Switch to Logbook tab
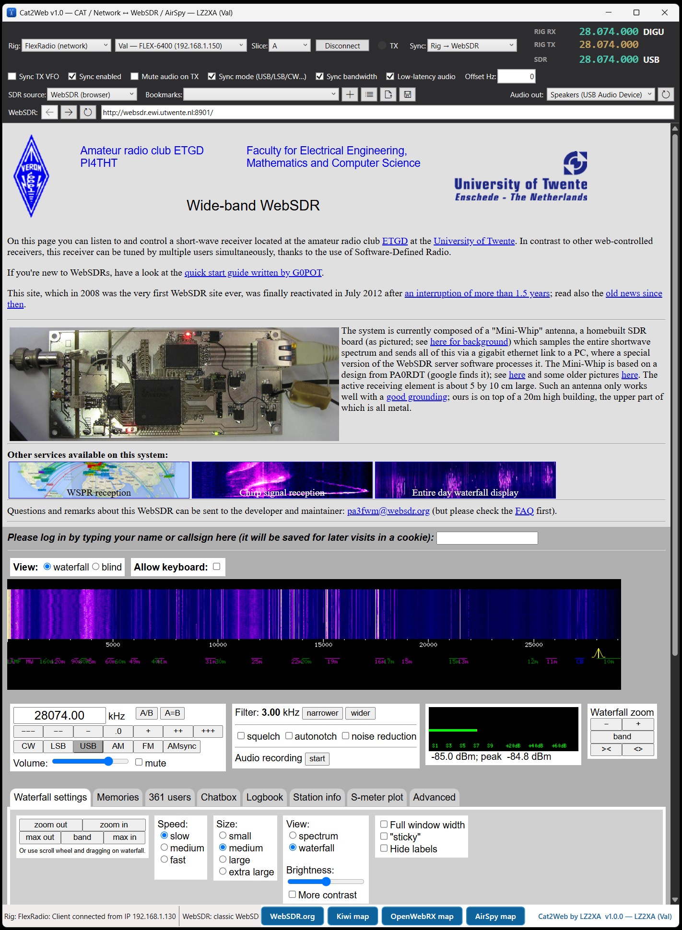 coord(265,797)
